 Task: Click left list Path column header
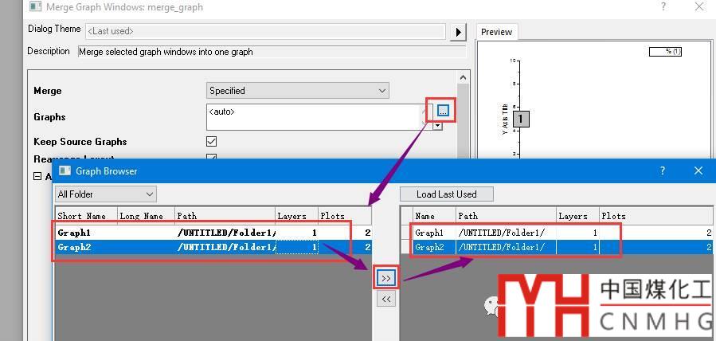pos(225,216)
